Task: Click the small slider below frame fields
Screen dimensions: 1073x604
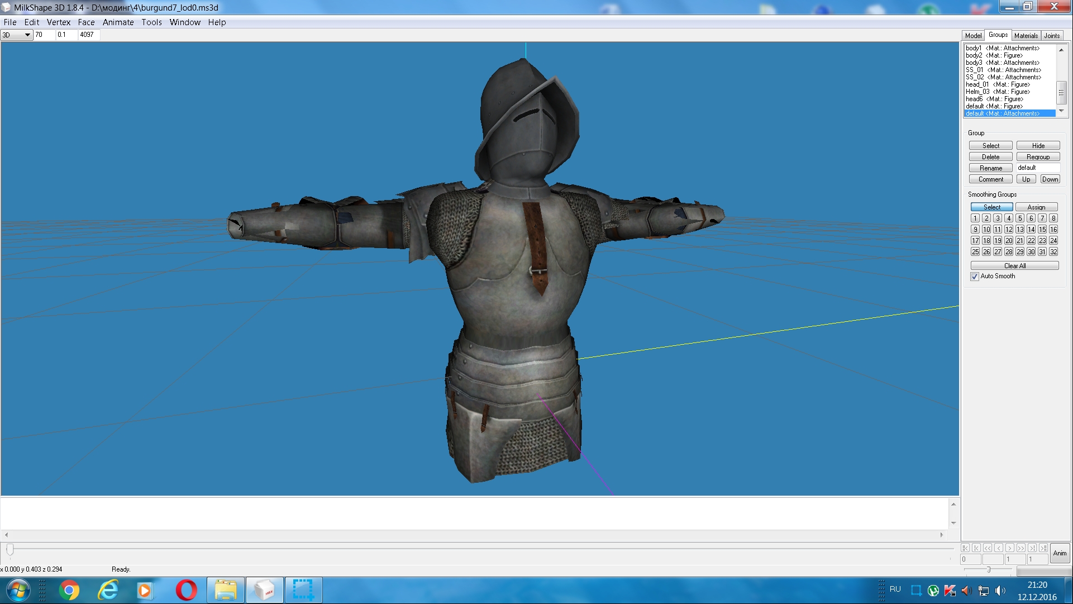Action: click(x=988, y=570)
